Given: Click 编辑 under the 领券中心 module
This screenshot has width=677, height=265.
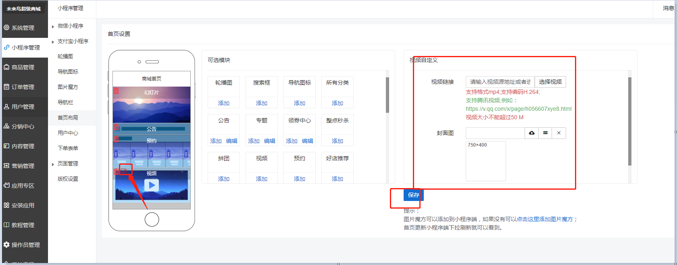Looking at the screenshot, I should click(308, 141).
